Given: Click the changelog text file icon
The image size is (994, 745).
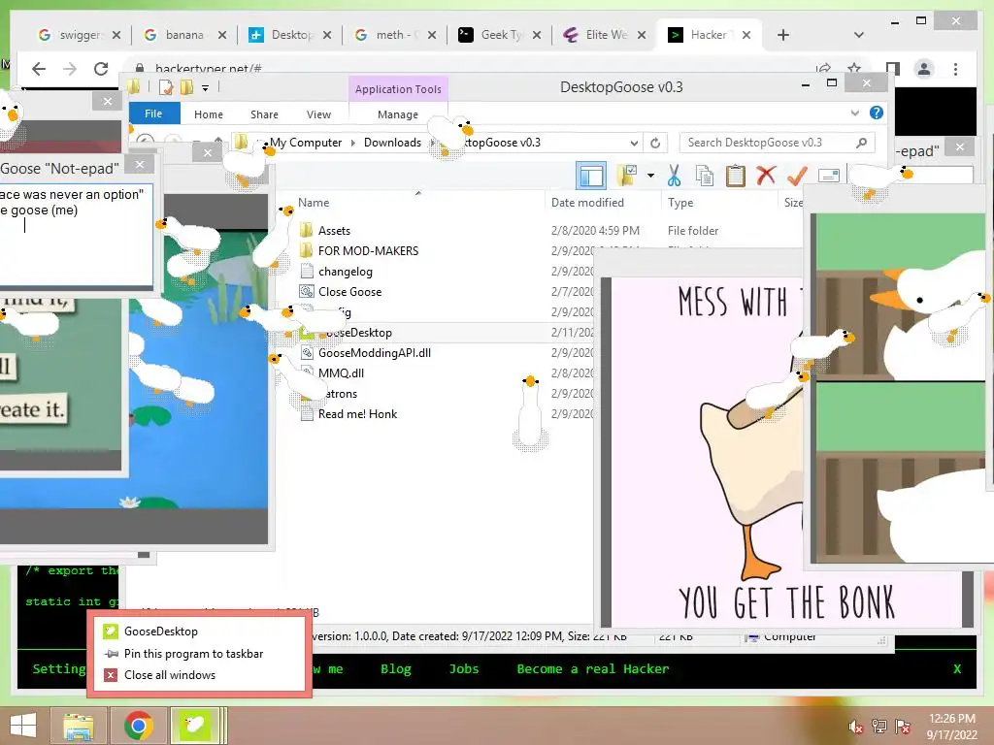Looking at the screenshot, I should (307, 272).
